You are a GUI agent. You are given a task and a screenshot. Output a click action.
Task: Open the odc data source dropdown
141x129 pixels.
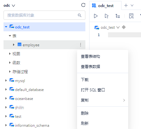pyautogui.click(x=9, y=5)
